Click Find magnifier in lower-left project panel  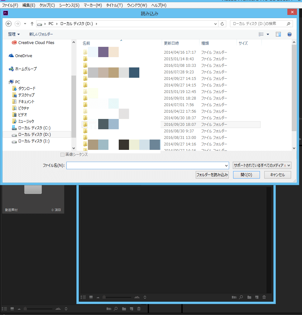click(x=116, y=308)
